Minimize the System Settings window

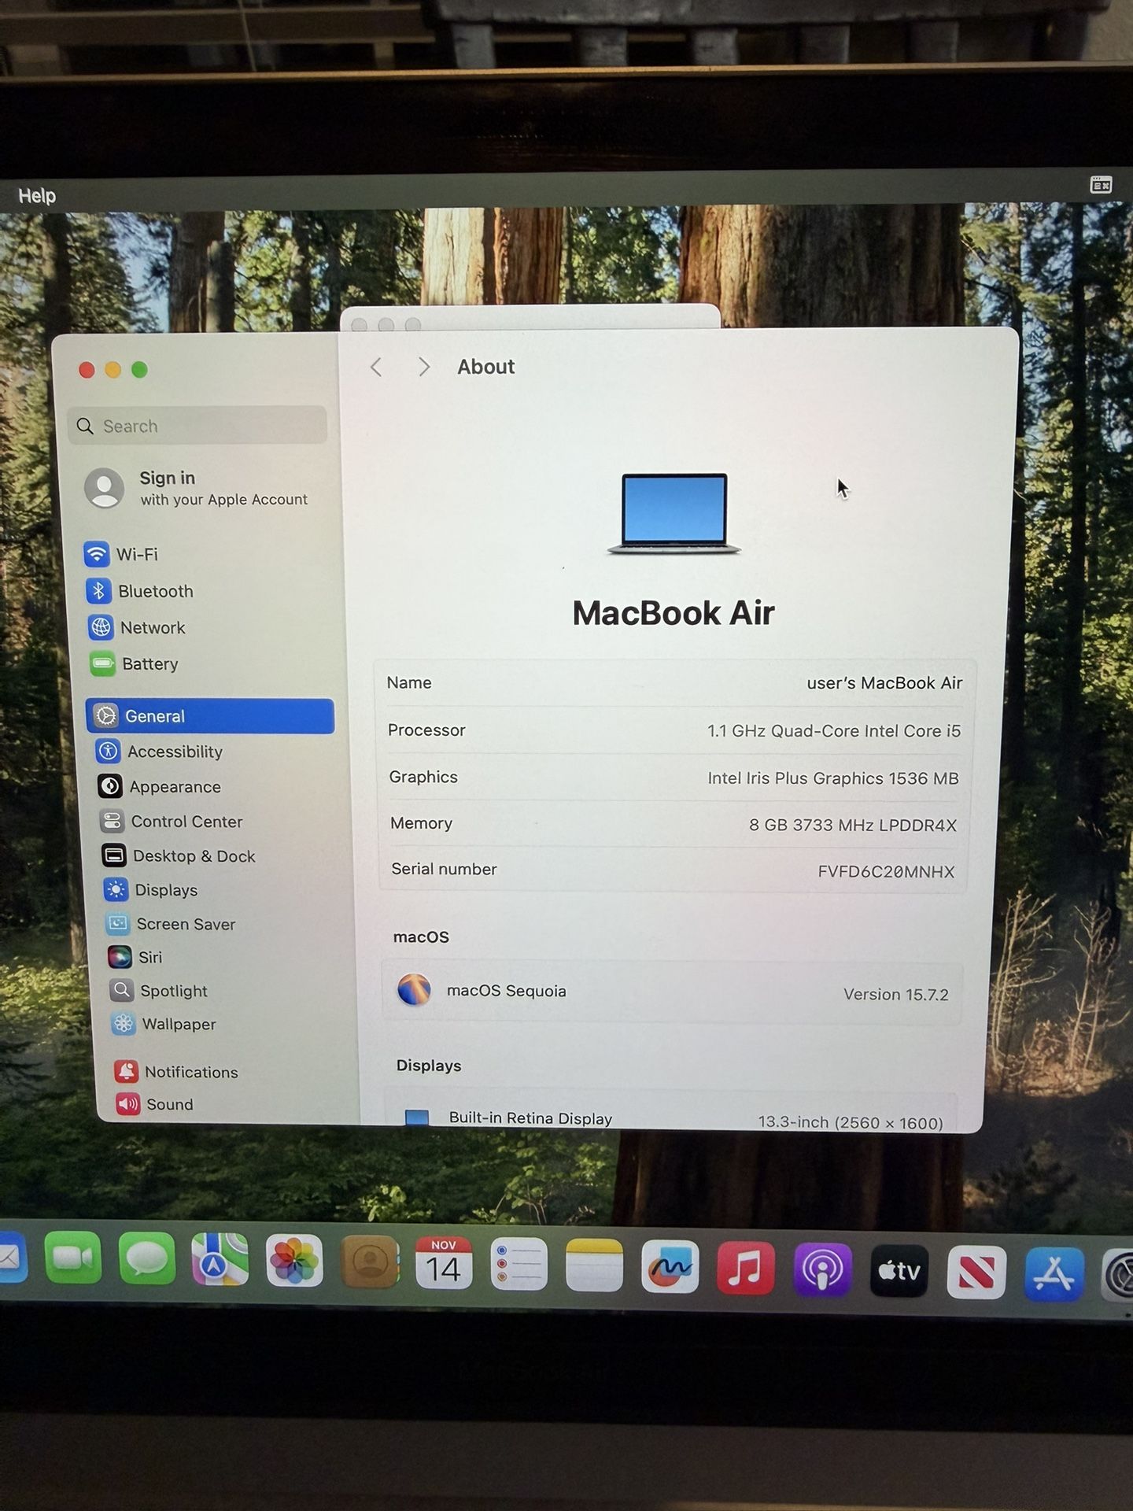tap(113, 370)
